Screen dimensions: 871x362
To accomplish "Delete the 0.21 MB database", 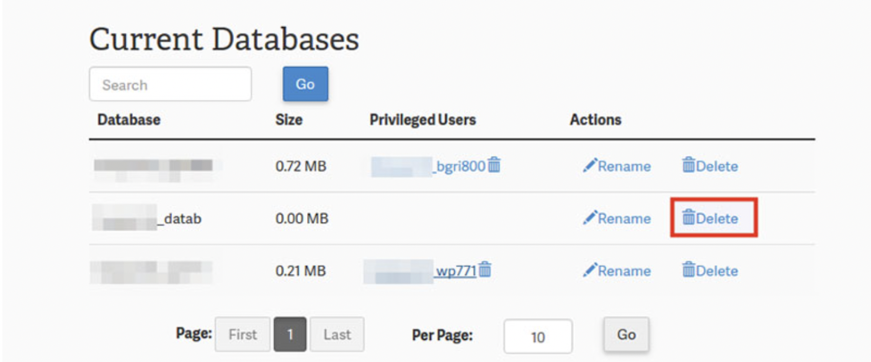I will coord(710,271).
